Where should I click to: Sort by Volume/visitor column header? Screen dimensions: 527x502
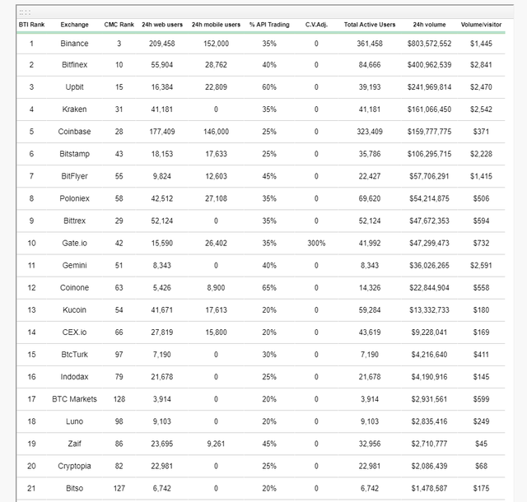point(481,25)
